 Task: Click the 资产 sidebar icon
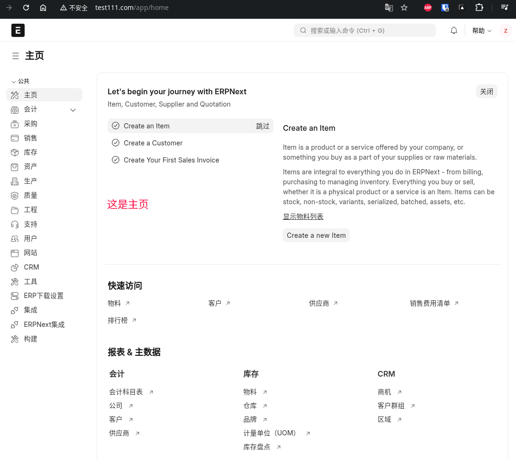15,167
